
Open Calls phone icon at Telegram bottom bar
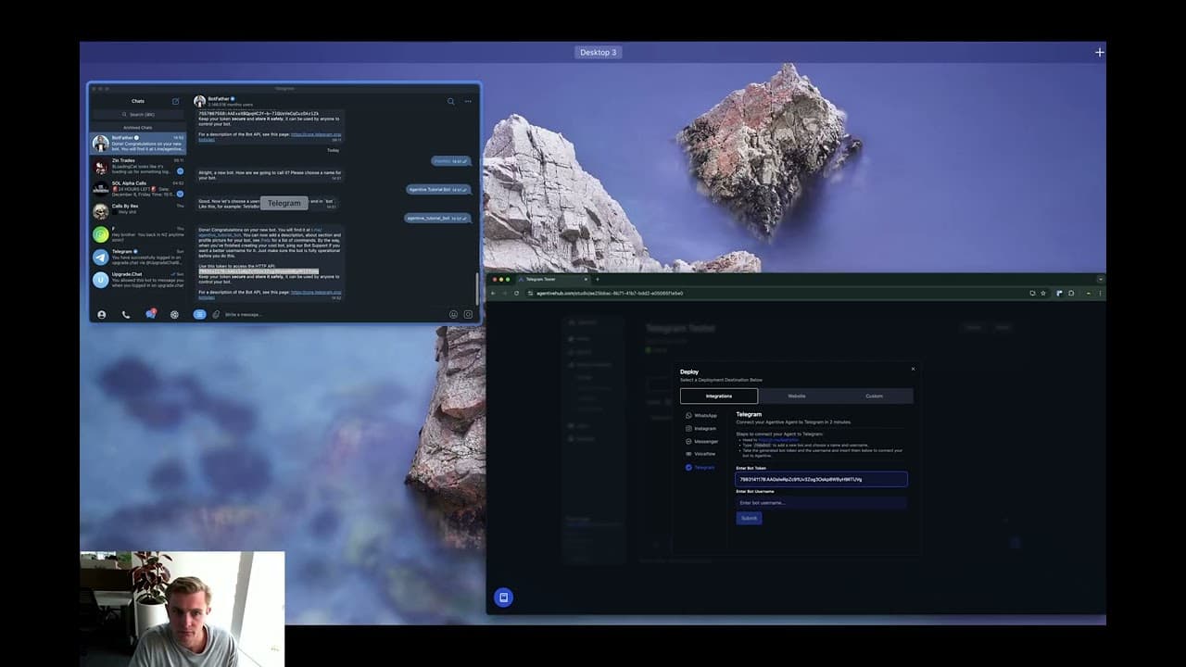(126, 315)
